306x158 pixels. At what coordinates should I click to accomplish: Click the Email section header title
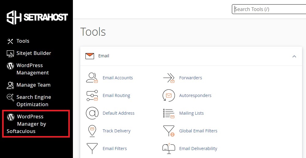[x=104, y=56]
